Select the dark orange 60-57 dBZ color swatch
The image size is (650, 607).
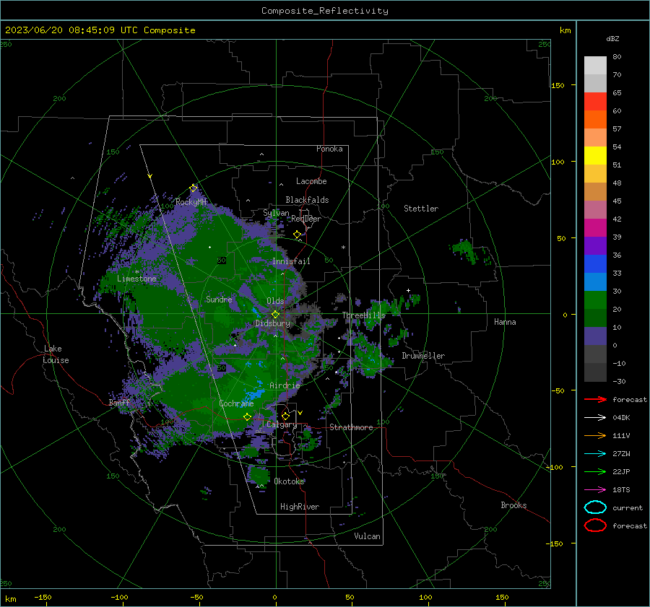click(595, 120)
